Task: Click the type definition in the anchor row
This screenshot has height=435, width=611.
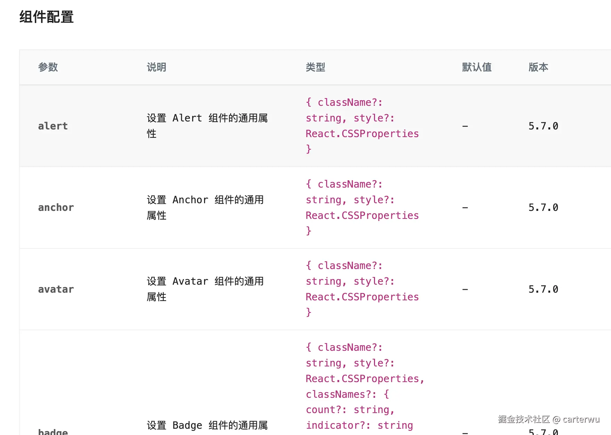Action: click(362, 207)
